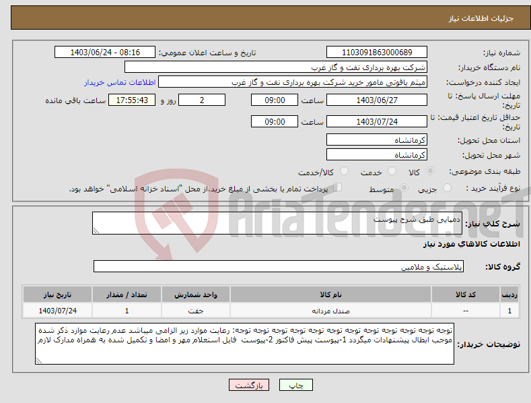531x403 pixels.
Task: Click the استان محل تحویل field کرمانشاه
Action: [377, 139]
